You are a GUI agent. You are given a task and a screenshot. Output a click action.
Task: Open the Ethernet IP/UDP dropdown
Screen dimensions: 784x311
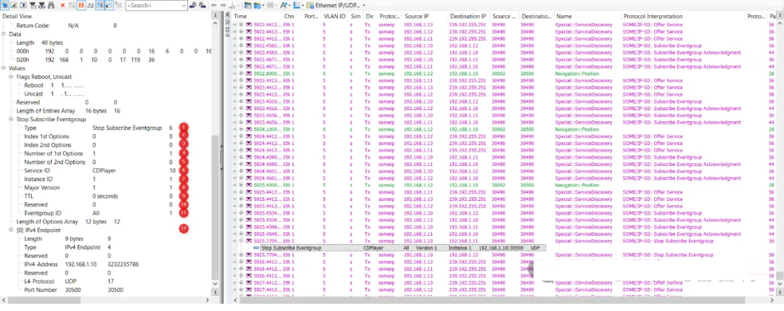click(x=336, y=5)
